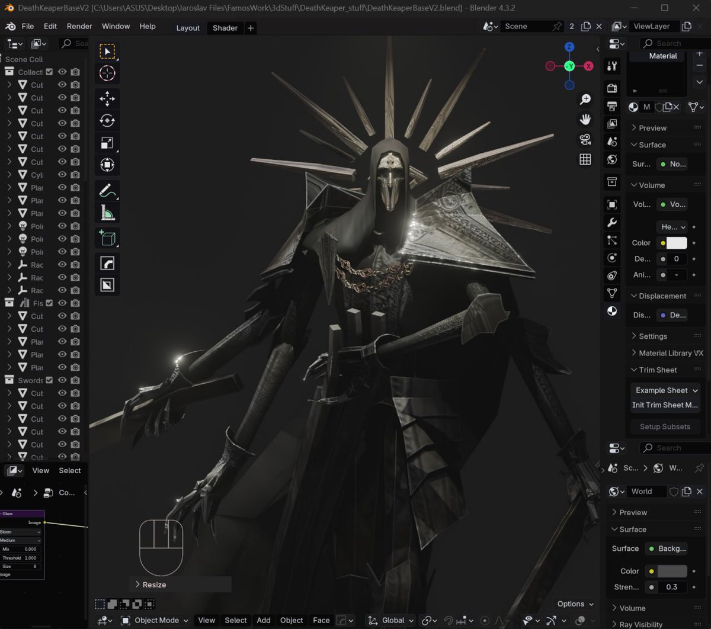Hide the Swords collection in viewport
Screen dimensions: 711x629
[62, 380]
